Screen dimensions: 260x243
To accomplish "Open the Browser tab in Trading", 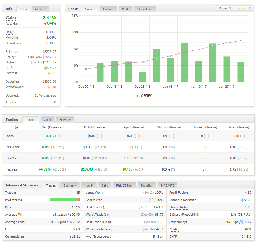I will (x=65, y=120).
